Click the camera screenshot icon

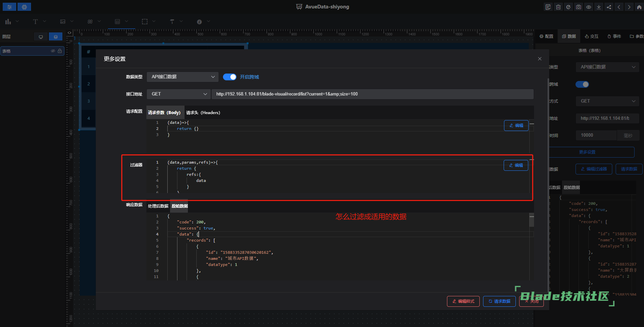579,7
